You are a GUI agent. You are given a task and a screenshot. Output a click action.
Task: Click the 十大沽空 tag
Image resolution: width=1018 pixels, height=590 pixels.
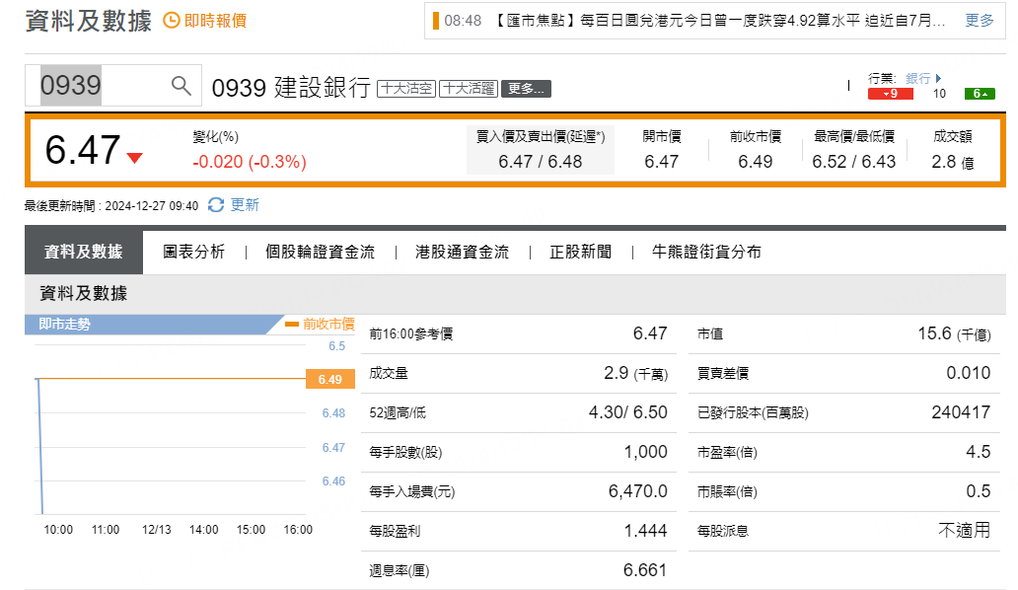point(406,88)
